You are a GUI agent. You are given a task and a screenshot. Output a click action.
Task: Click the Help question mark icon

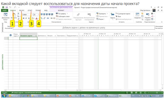pyautogui.click(x=151, y=7)
